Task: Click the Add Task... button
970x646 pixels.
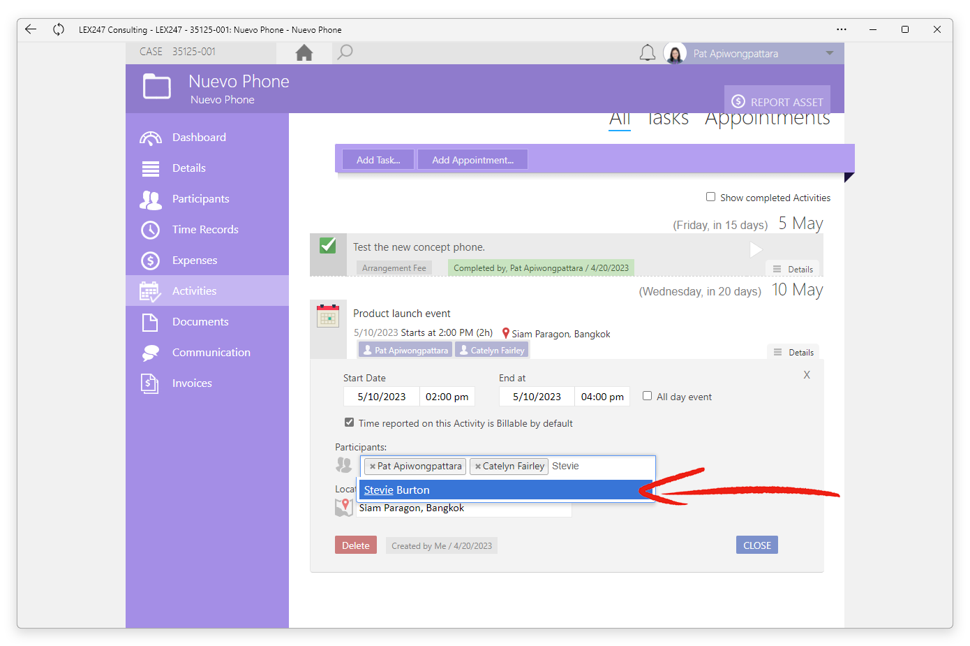Action: coord(378,160)
